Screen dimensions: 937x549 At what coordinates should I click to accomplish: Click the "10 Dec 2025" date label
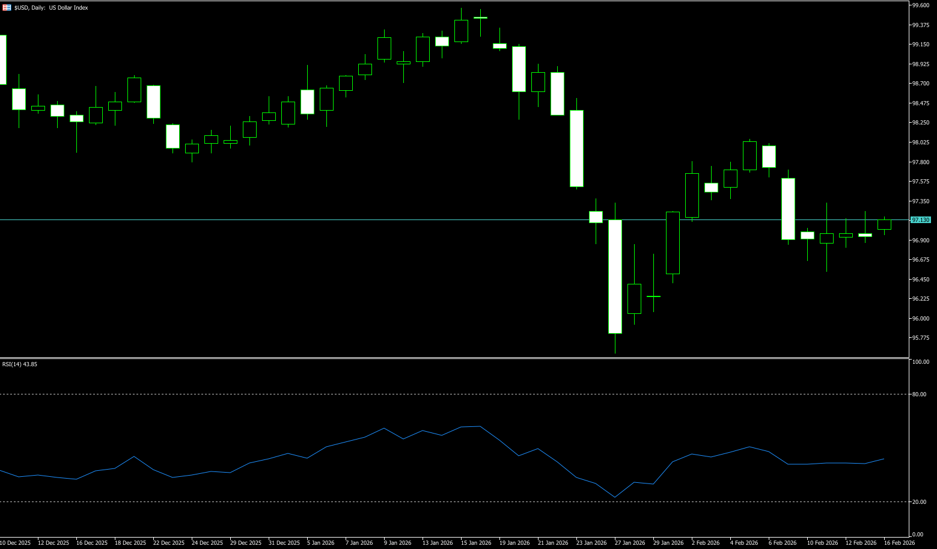(x=15, y=543)
